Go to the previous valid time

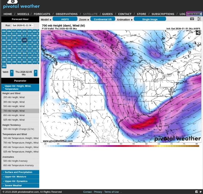[12, 73]
